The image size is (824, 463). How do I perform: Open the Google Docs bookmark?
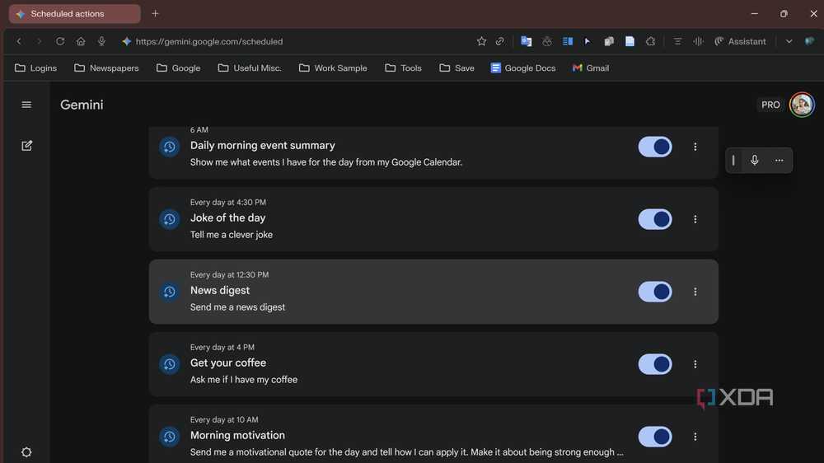point(523,68)
